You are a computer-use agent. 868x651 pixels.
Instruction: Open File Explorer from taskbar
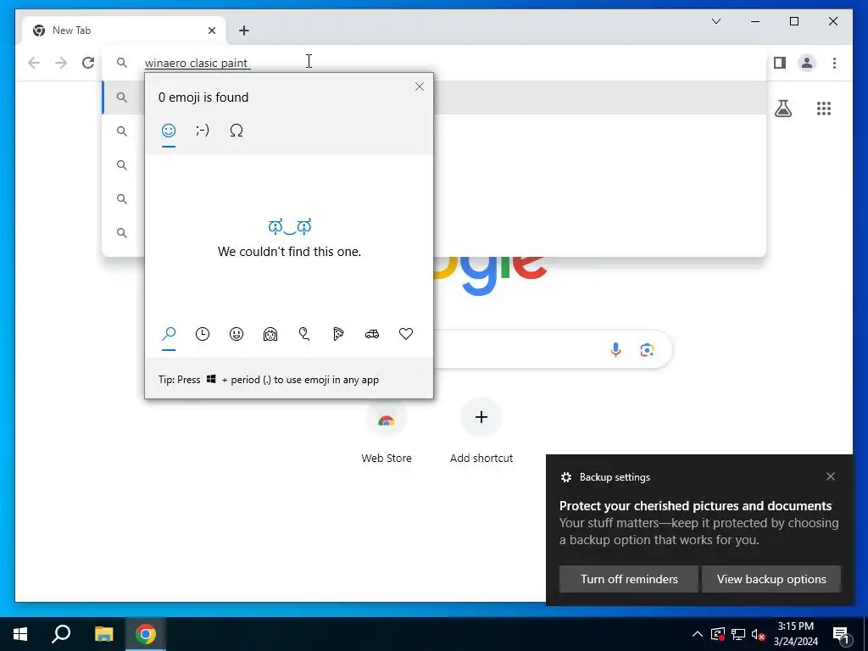click(103, 634)
